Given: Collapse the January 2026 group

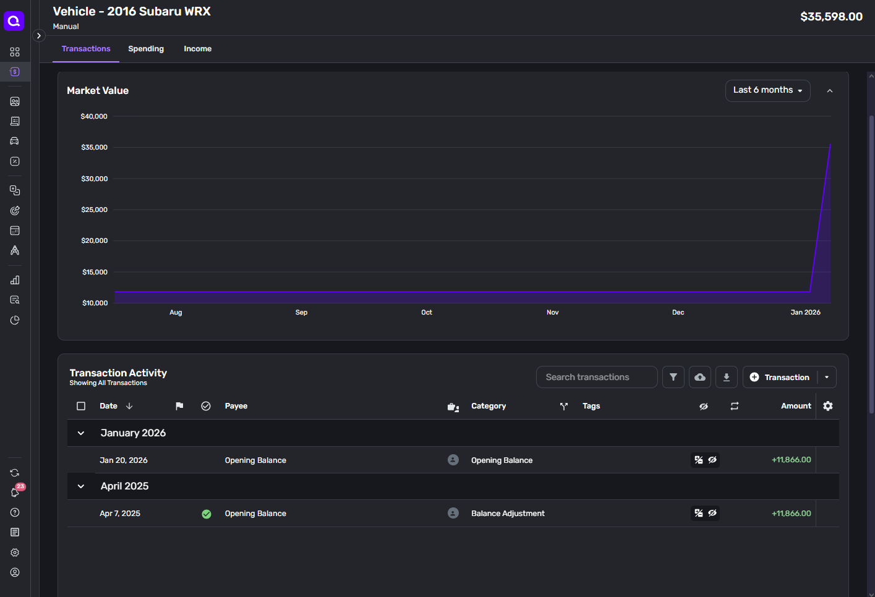Looking at the screenshot, I should point(81,433).
